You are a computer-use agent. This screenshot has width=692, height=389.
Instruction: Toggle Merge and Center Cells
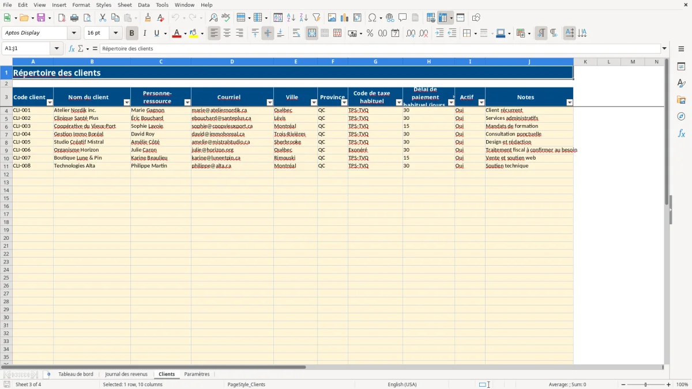coord(311,33)
